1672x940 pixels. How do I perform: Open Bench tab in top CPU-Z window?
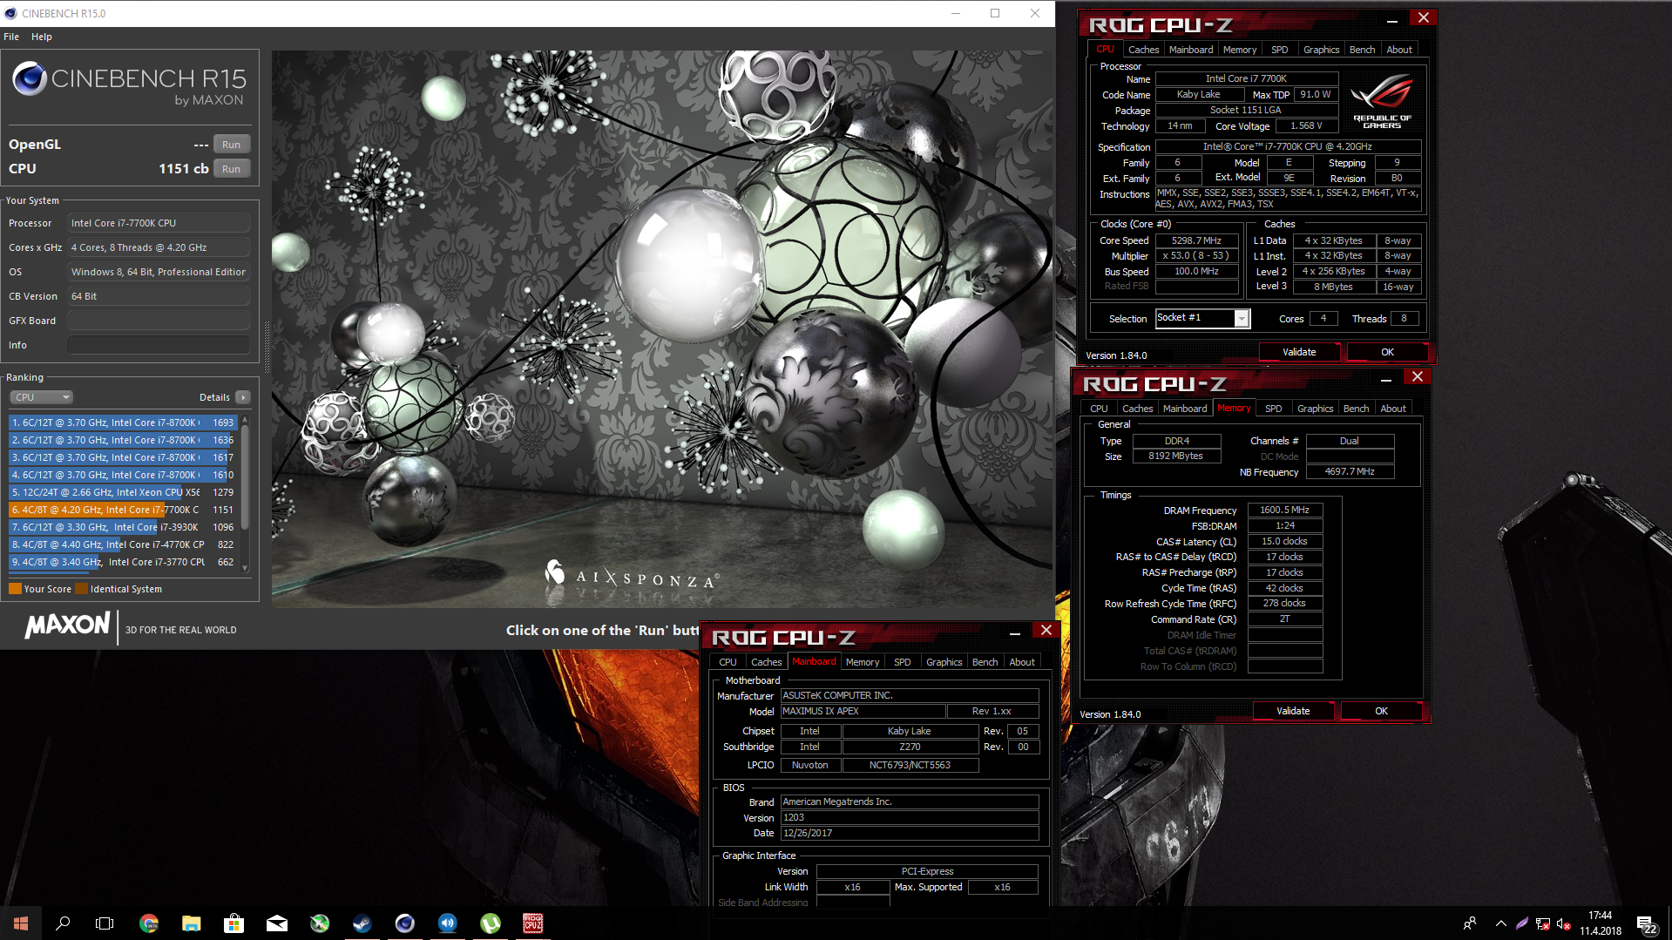[1362, 50]
